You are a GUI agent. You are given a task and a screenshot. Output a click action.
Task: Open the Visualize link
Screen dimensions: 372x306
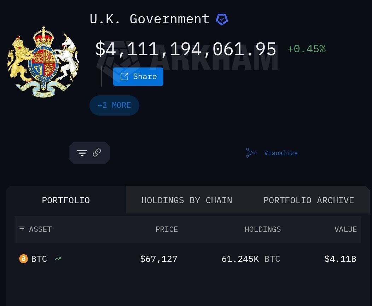click(281, 153)
